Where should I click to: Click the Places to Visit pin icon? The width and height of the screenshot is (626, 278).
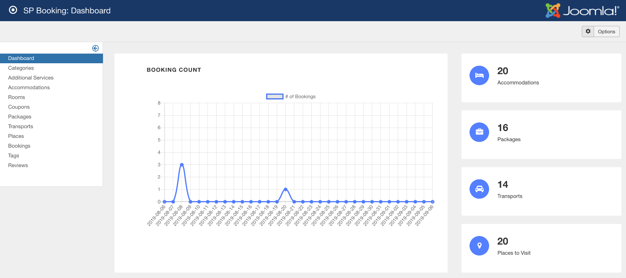pyautogui.click(x=479, y=246)
